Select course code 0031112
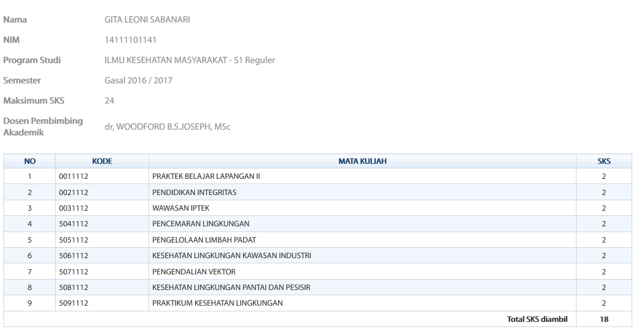638x334 pixels. pos(74,208)
